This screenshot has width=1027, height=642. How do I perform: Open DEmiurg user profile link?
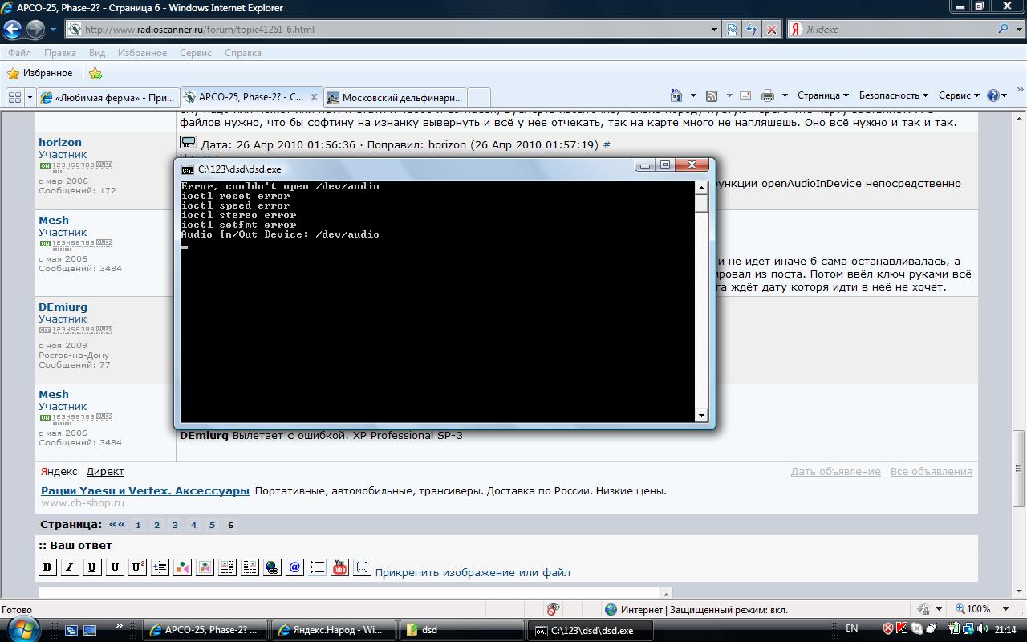[63, 307]
